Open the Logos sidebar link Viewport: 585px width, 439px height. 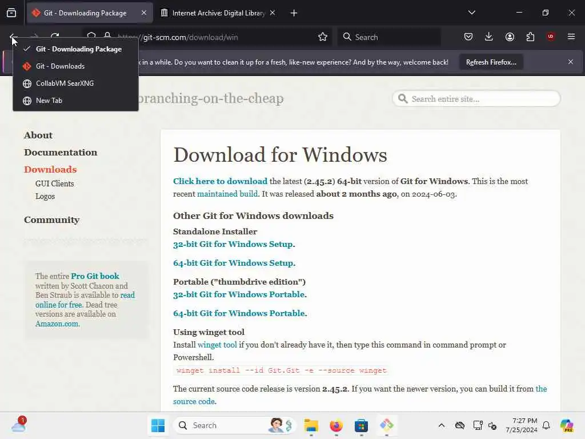coord(45,197)
